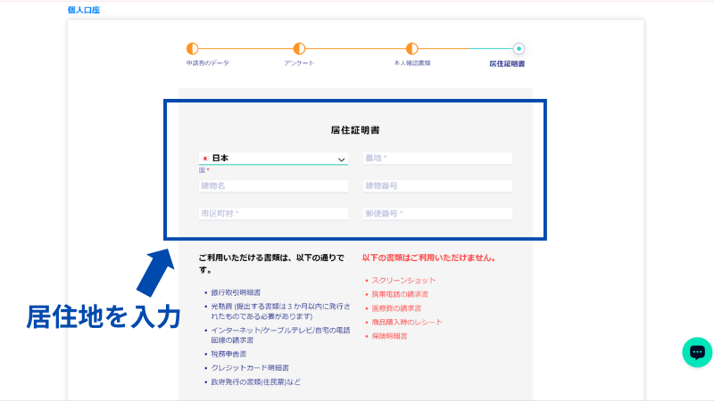Image resolution: width=714 pixels, height=401 pixels.
Task: Focus the 市区町村 input field
Action: point(273,214)
